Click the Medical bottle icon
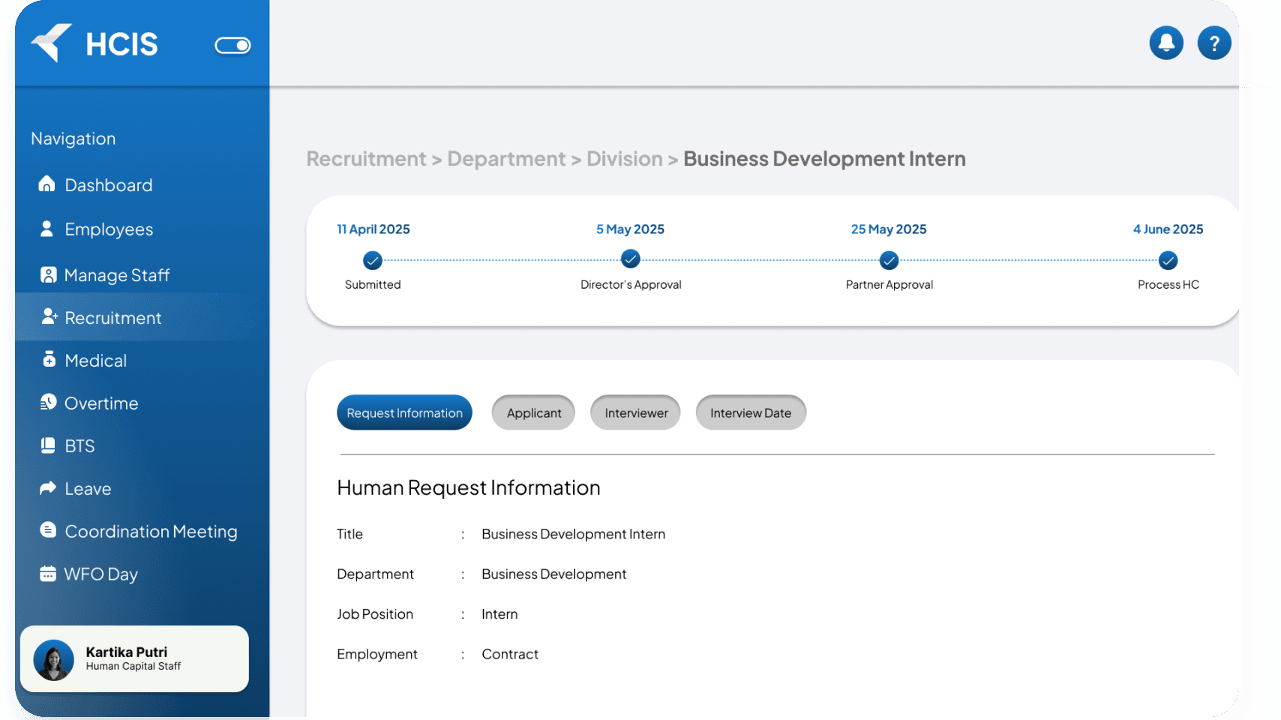1281x720 pixels. (49, 360)
